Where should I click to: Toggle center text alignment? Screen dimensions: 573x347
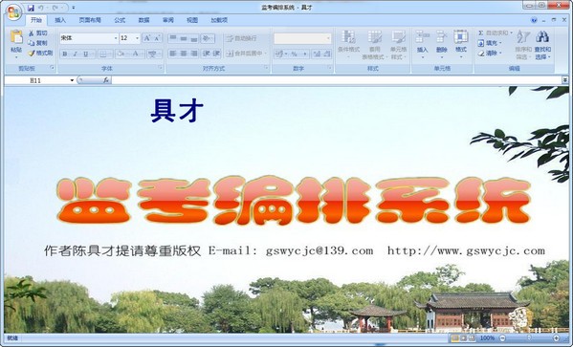pyautogui.click(x=184, y=54)
